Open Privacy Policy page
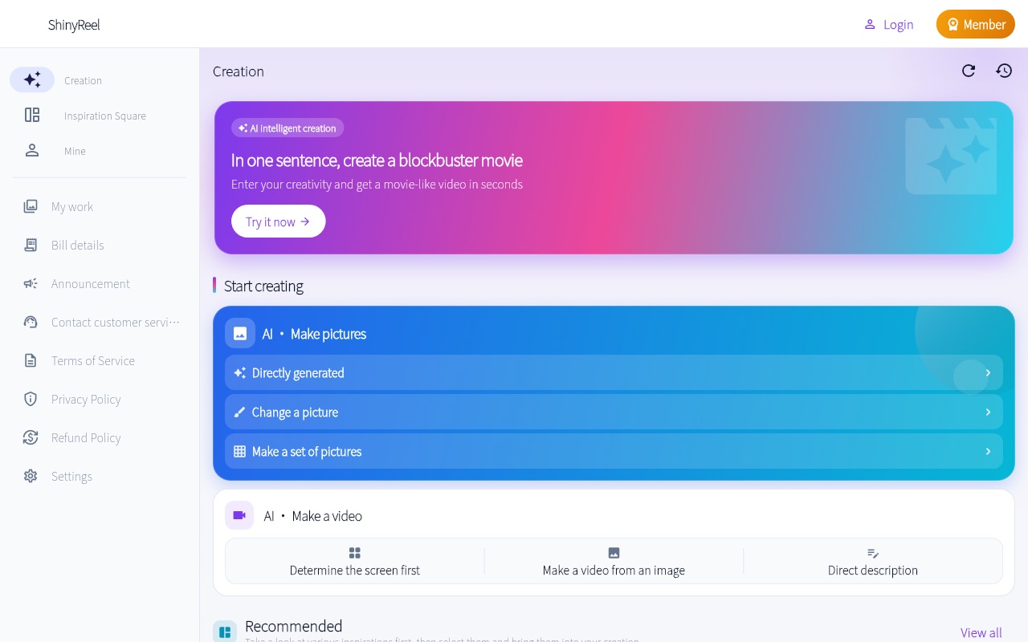Viewport: 1028px width, 642px height. 86,399
